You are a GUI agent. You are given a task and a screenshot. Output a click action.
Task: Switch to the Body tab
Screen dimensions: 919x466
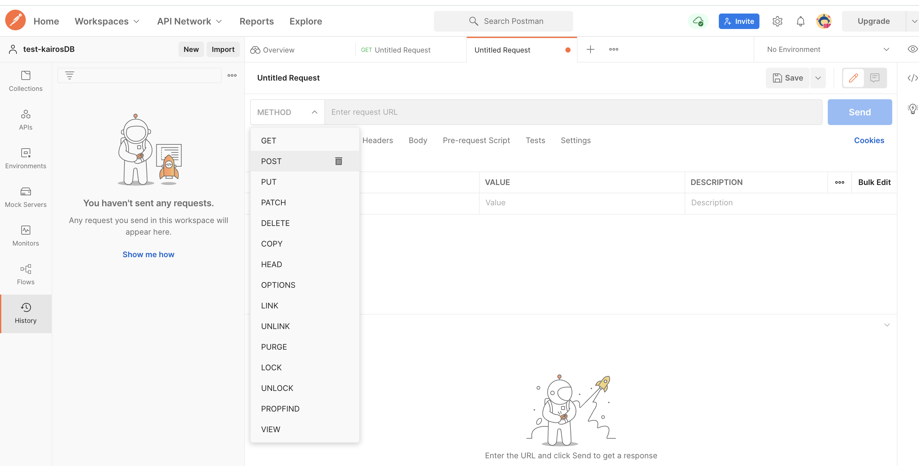click(417, 140)
